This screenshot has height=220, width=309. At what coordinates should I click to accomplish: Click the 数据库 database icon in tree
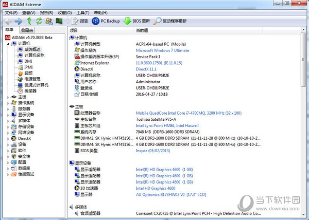14,168
